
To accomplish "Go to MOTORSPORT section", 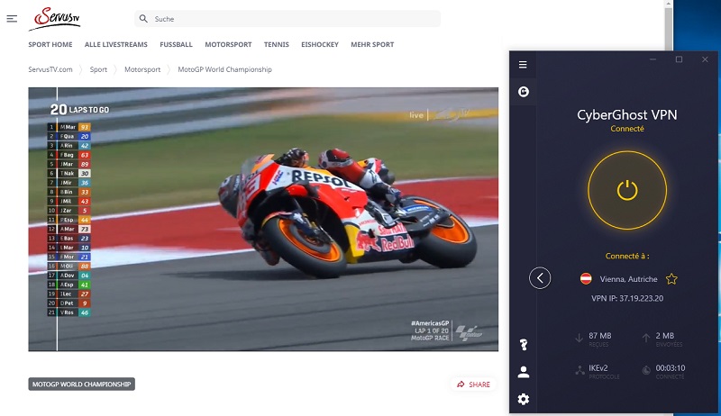I will (x=228, y=44).
